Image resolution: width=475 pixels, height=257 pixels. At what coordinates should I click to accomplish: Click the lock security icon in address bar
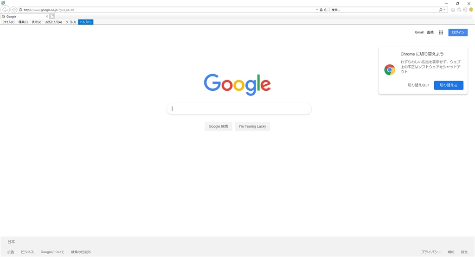coord(321,10)
